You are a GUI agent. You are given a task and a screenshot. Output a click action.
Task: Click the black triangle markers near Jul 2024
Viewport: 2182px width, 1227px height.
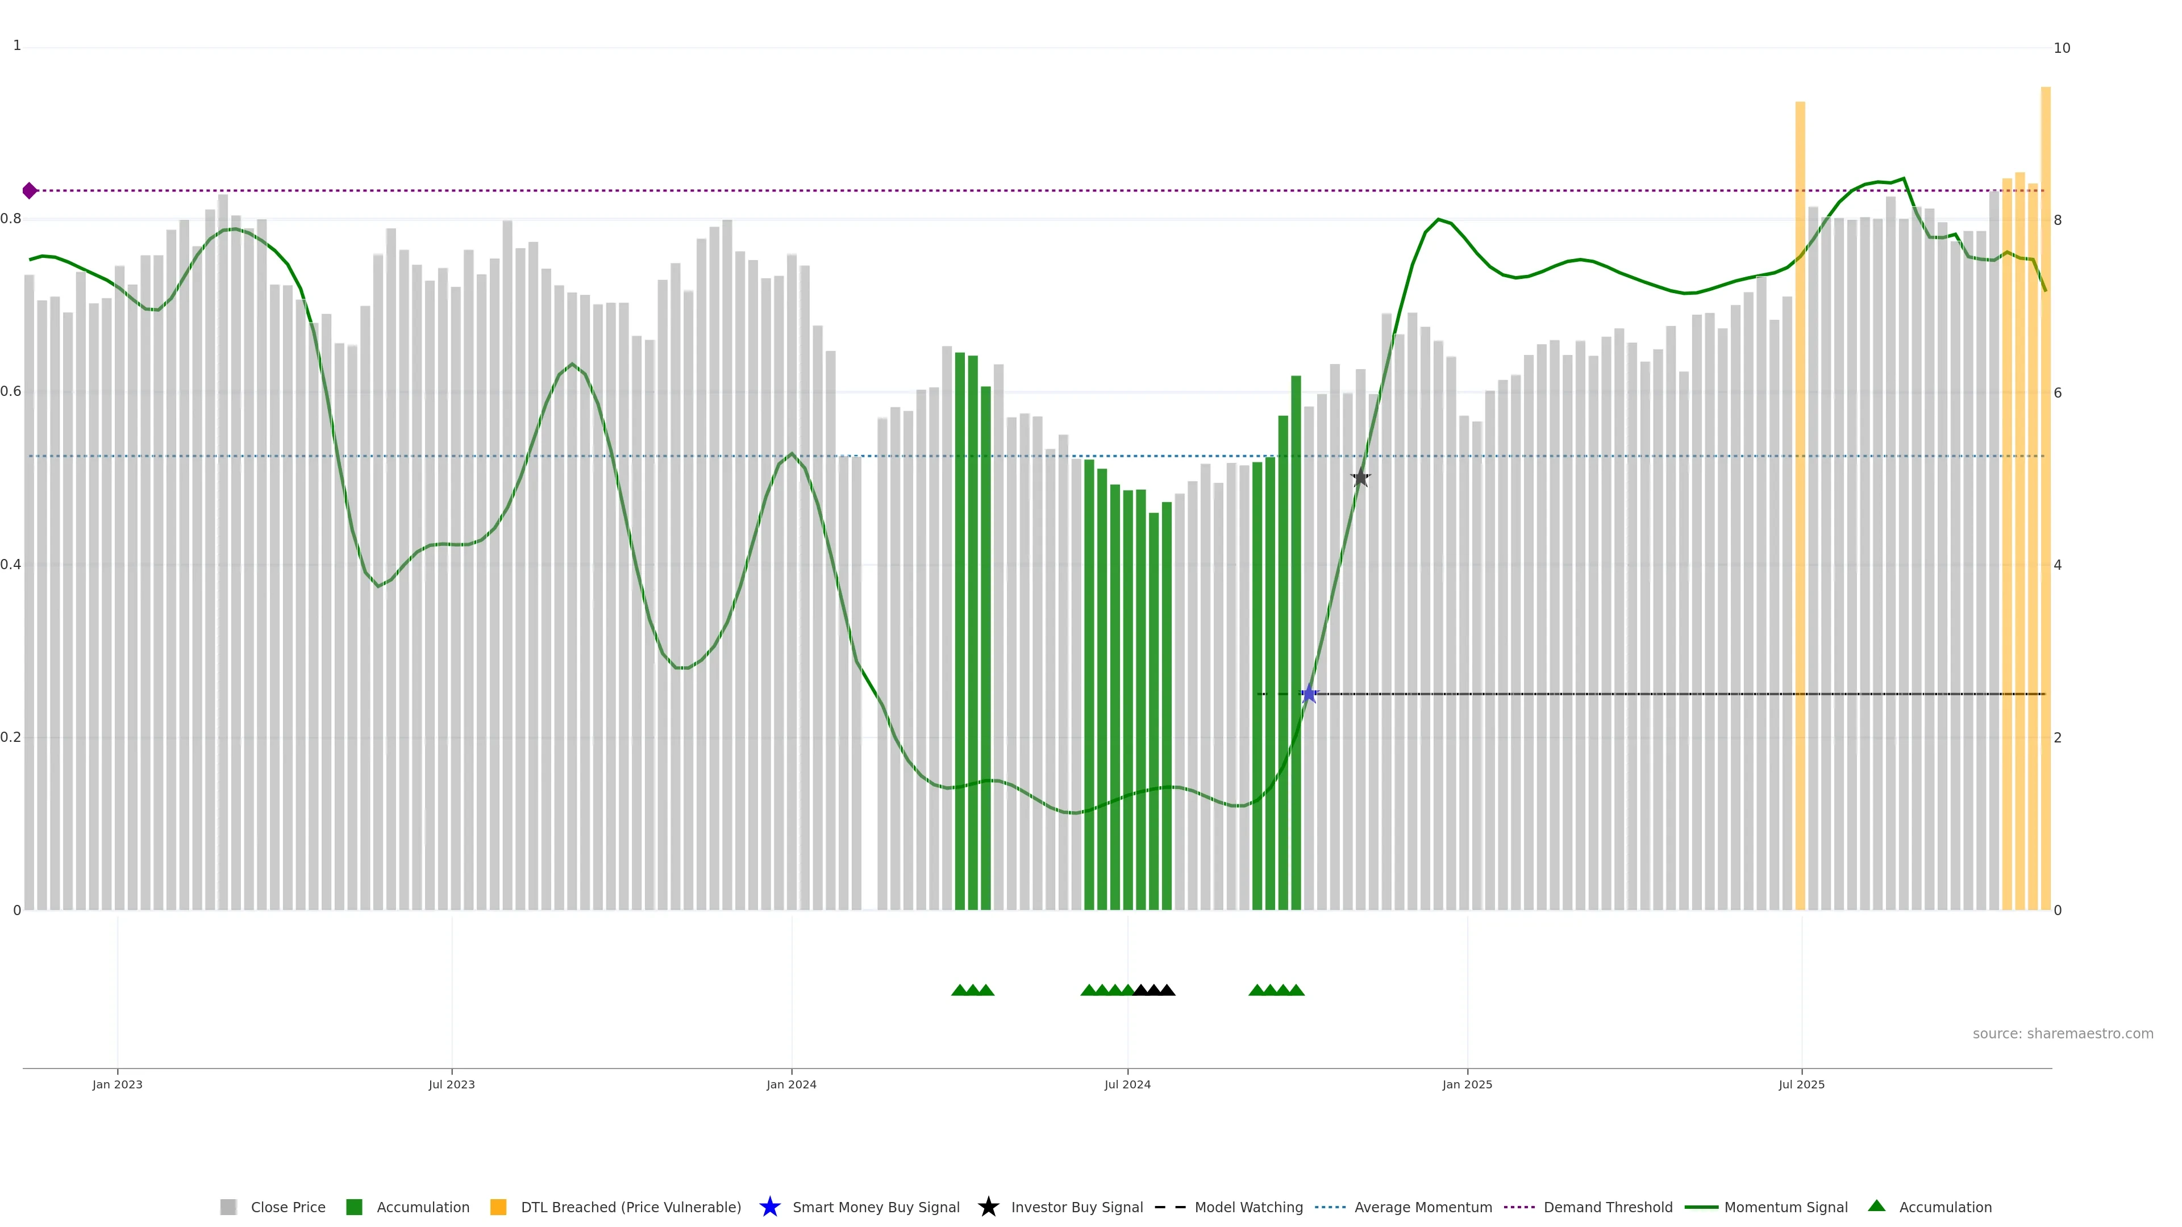[x=1154, y=990]
